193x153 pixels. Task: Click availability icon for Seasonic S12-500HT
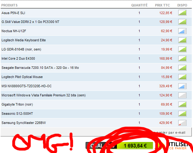(182, 114)
